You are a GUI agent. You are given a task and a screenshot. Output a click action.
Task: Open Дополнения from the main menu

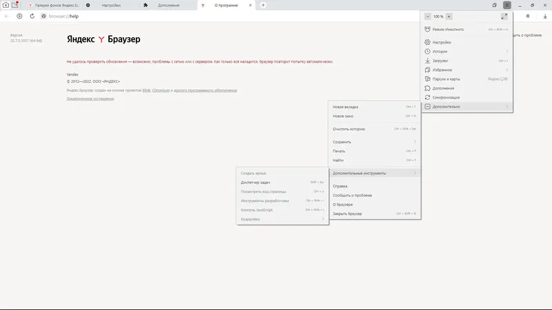[x=467, y=88]
